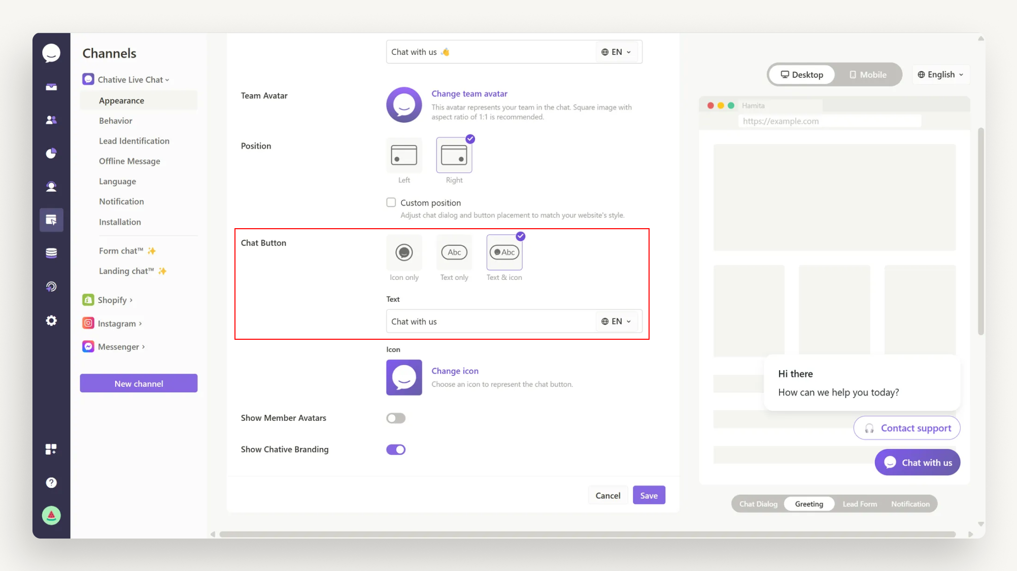Viewport: 1017px width, 571px height.
Task: Select the Lead Form preview tab
Action: click(x=860, y=504)
